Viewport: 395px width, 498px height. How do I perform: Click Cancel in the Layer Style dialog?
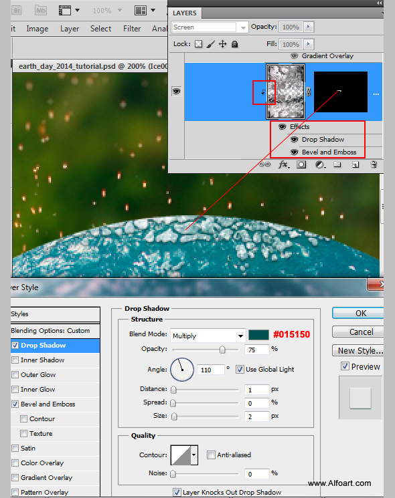358,332
